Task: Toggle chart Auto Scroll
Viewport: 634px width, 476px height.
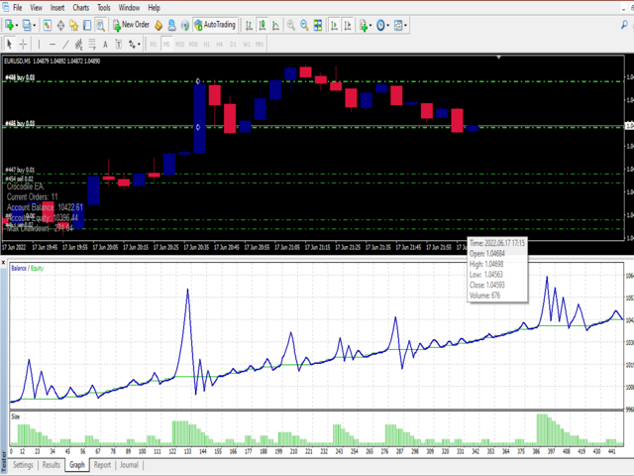Action: [334, 26]
